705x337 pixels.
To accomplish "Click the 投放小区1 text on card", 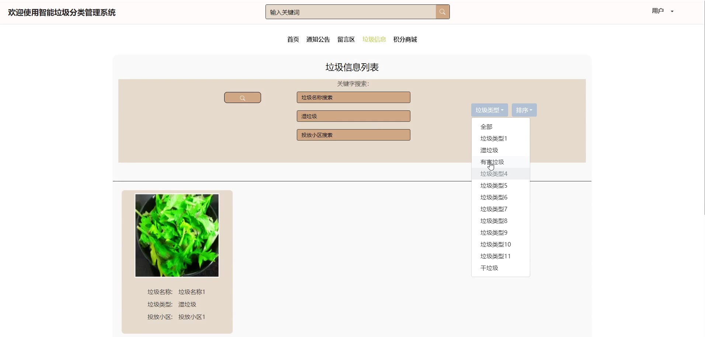I will click(x=192, y=317).
